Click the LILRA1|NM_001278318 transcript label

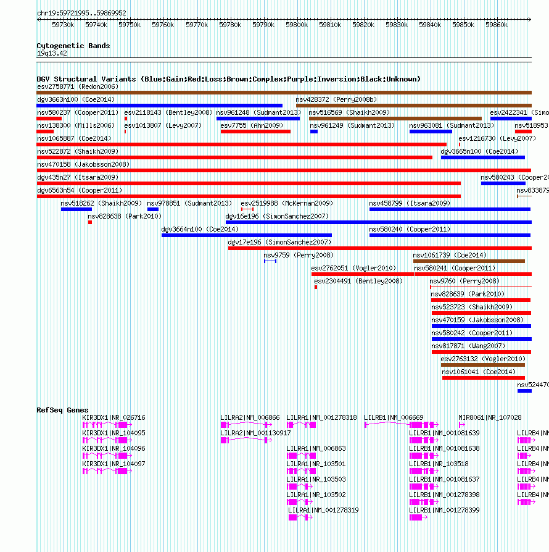321,418
